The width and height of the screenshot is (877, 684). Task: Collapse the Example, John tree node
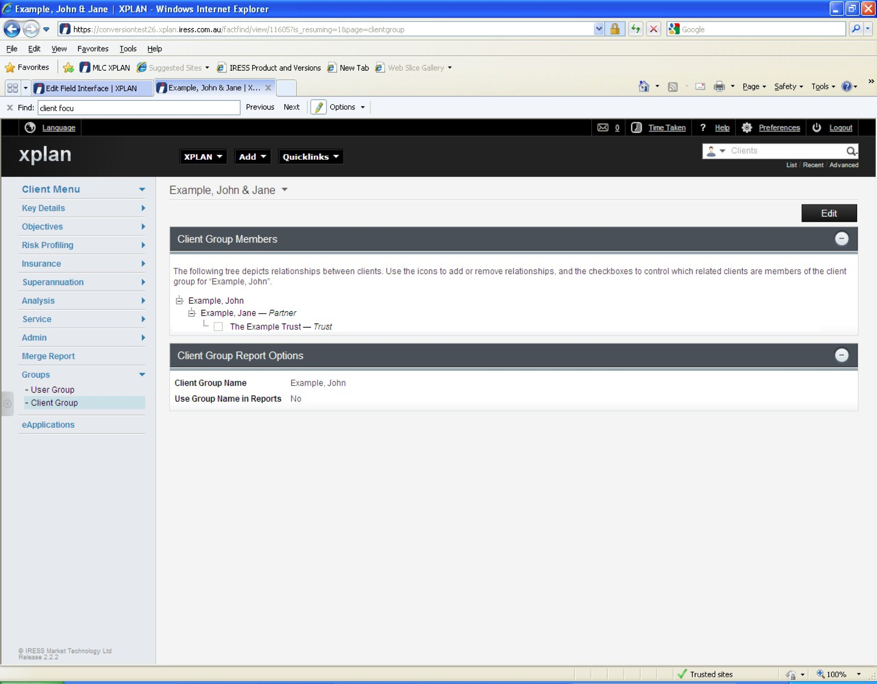tap(179, 301)
